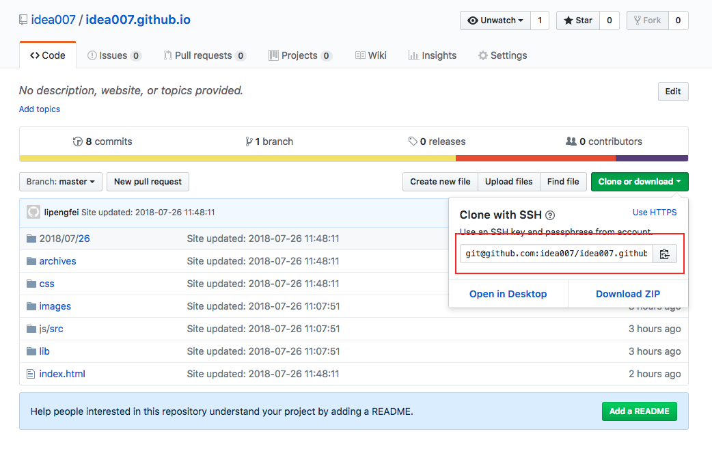Screen dimensions: 712x462
Task: Open commit message in the lib row
Action: click(x=263, y=351)
